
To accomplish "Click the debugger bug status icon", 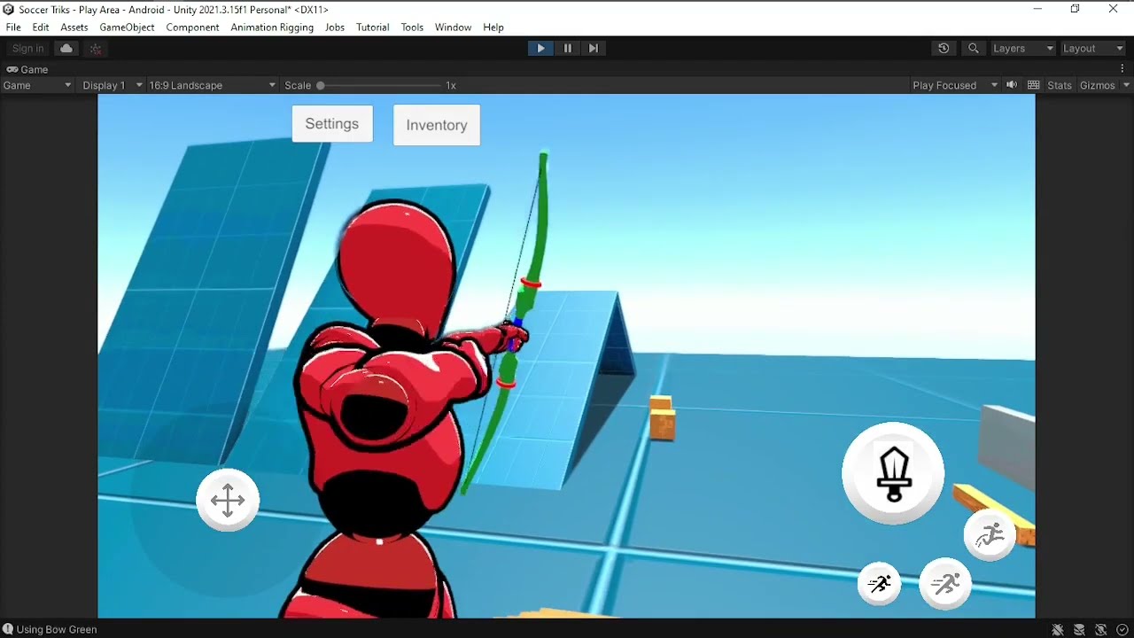I will 1058,630.
